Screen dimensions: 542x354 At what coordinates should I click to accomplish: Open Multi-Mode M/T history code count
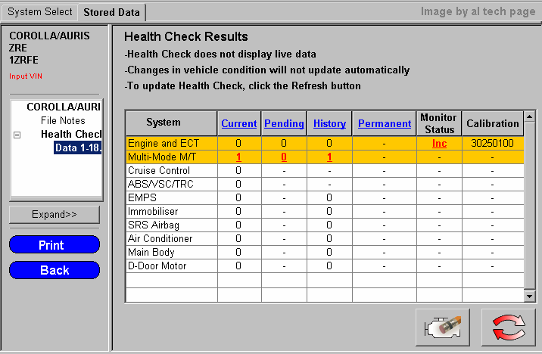[329, 157]
